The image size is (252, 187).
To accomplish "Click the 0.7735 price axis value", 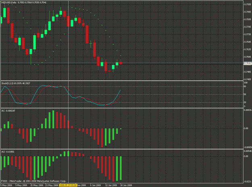I will (248, 34).
